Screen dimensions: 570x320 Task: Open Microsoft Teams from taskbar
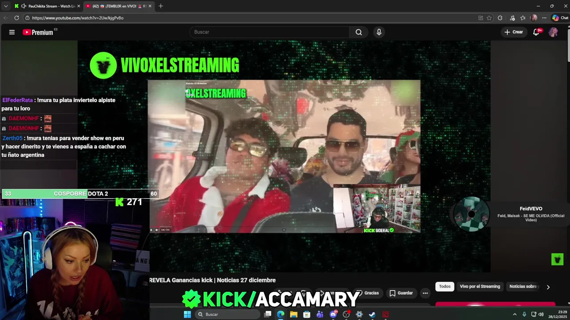click(x=320, y=314)
